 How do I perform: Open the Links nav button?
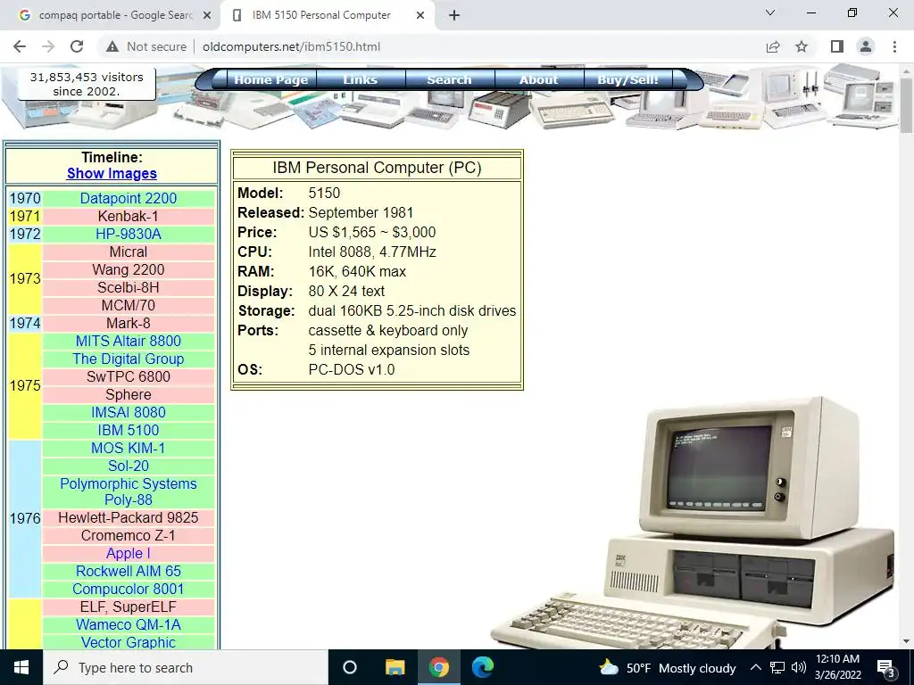[361, 79]
